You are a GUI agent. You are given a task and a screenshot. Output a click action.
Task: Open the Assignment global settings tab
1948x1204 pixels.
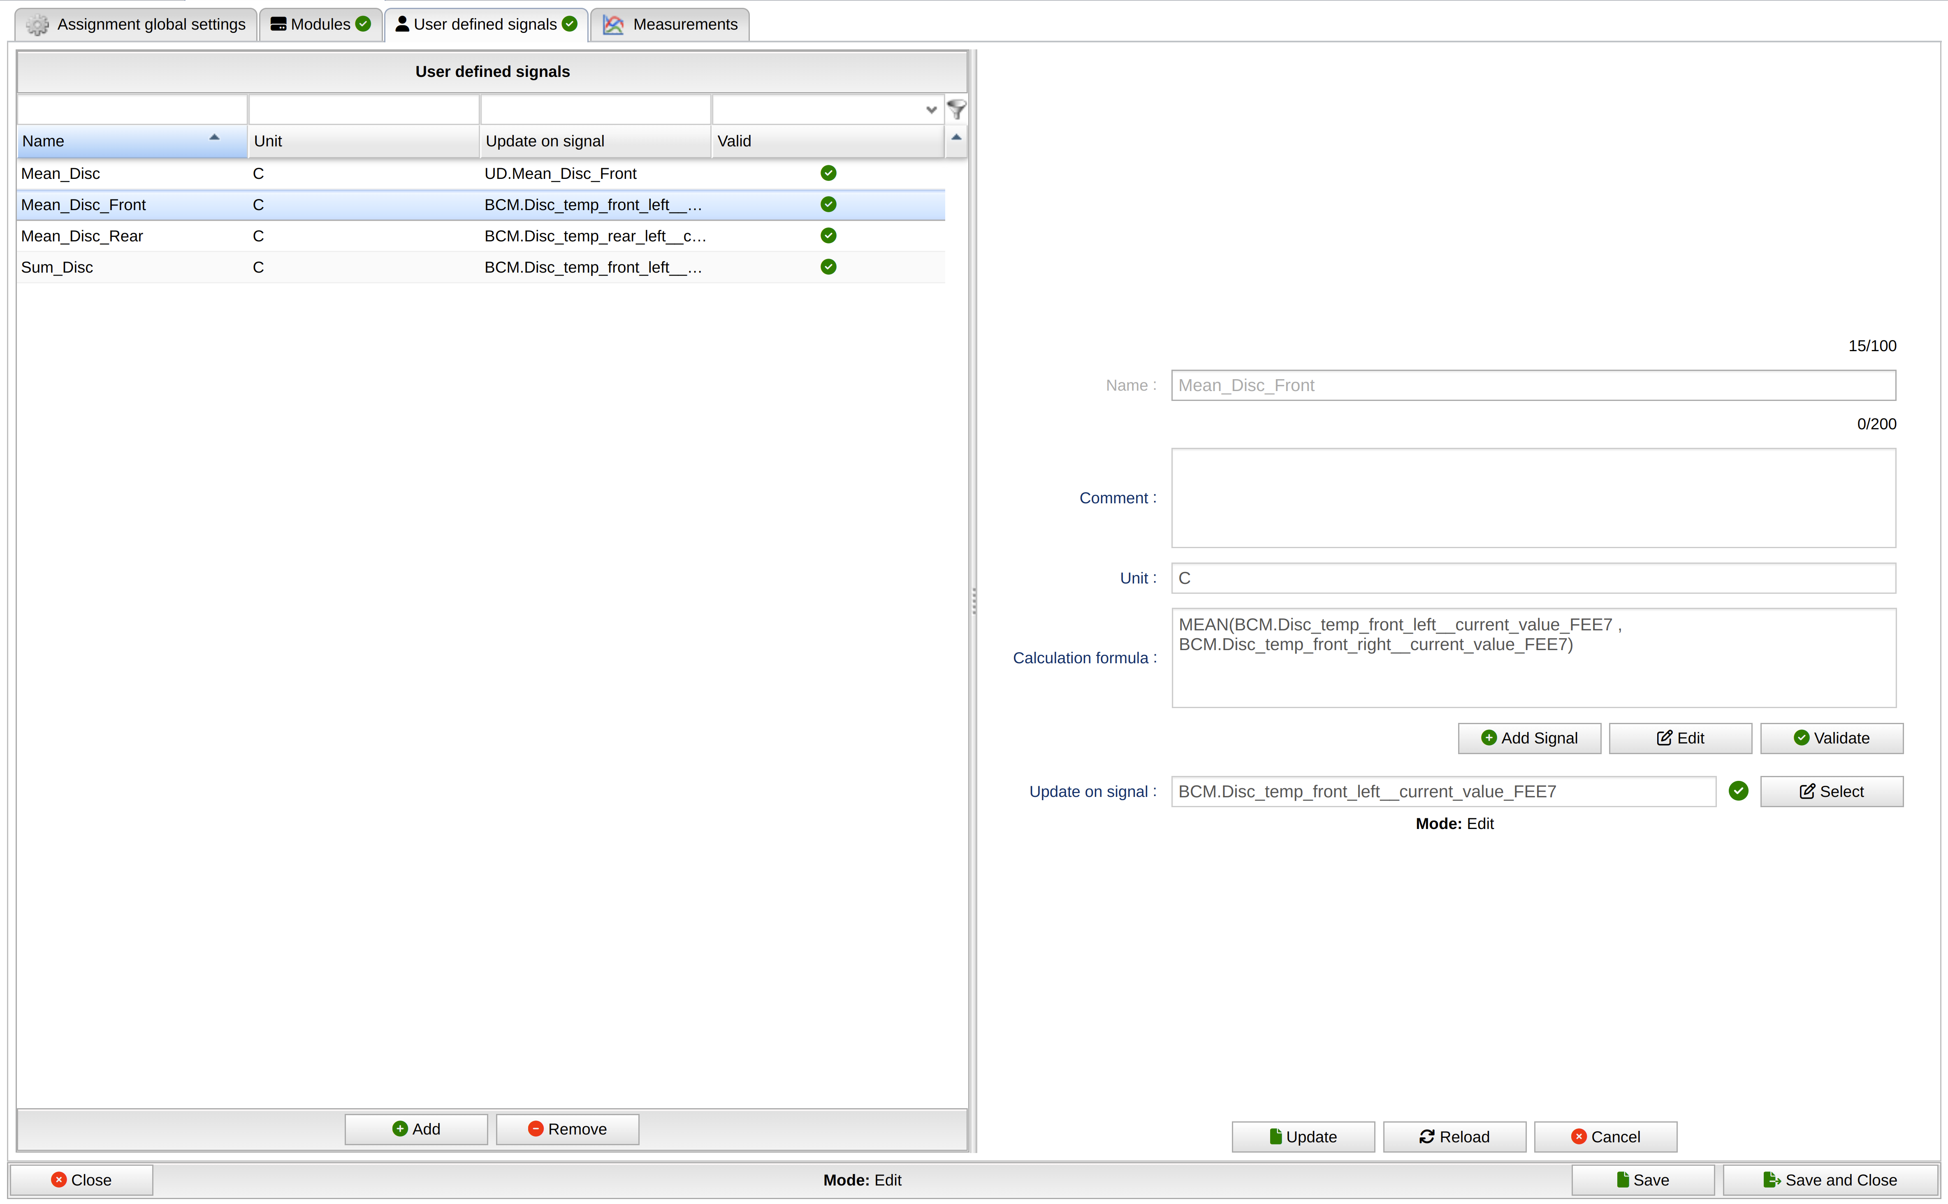[136, 25]
